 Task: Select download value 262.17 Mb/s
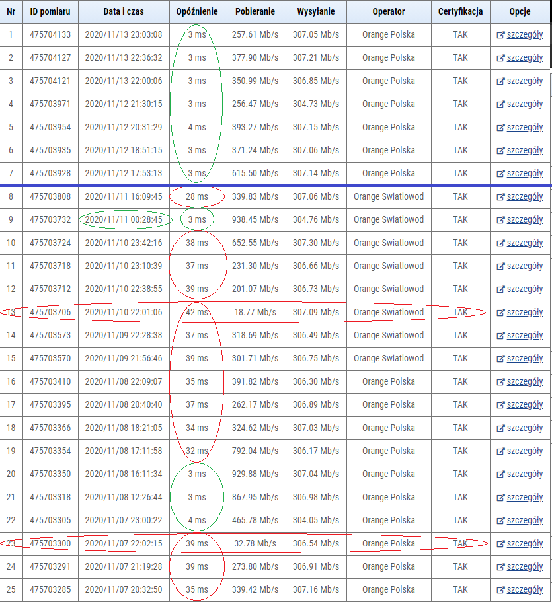pos(255,404)
